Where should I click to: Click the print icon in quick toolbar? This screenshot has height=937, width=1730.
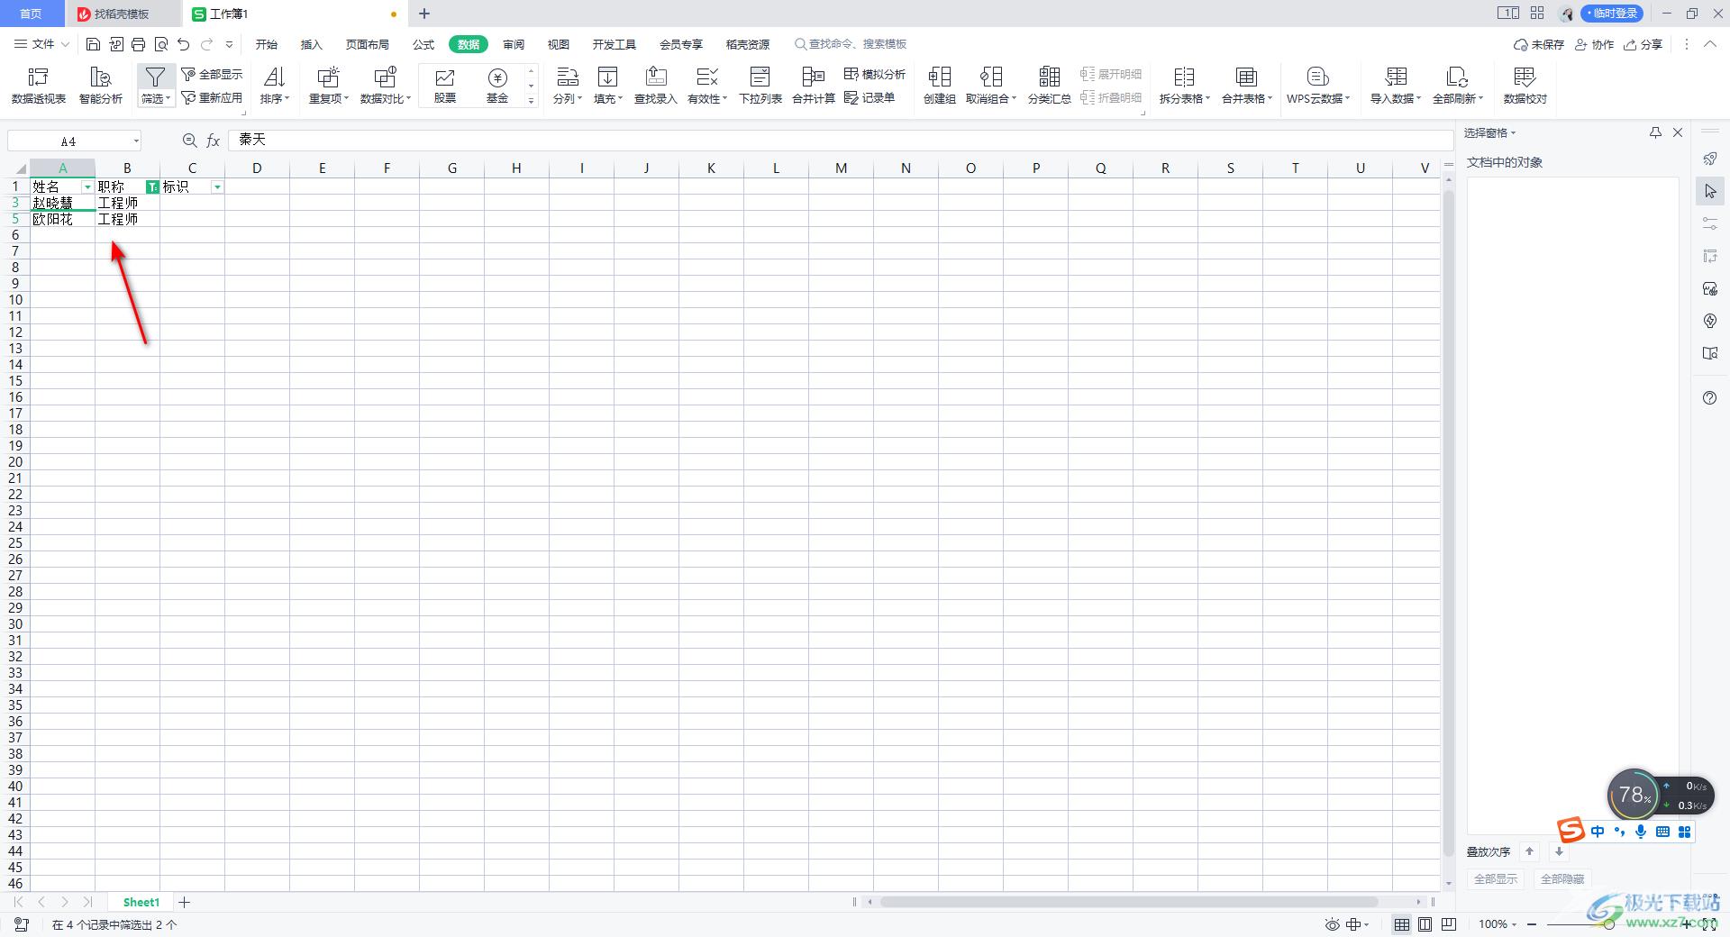pos(138,44)
